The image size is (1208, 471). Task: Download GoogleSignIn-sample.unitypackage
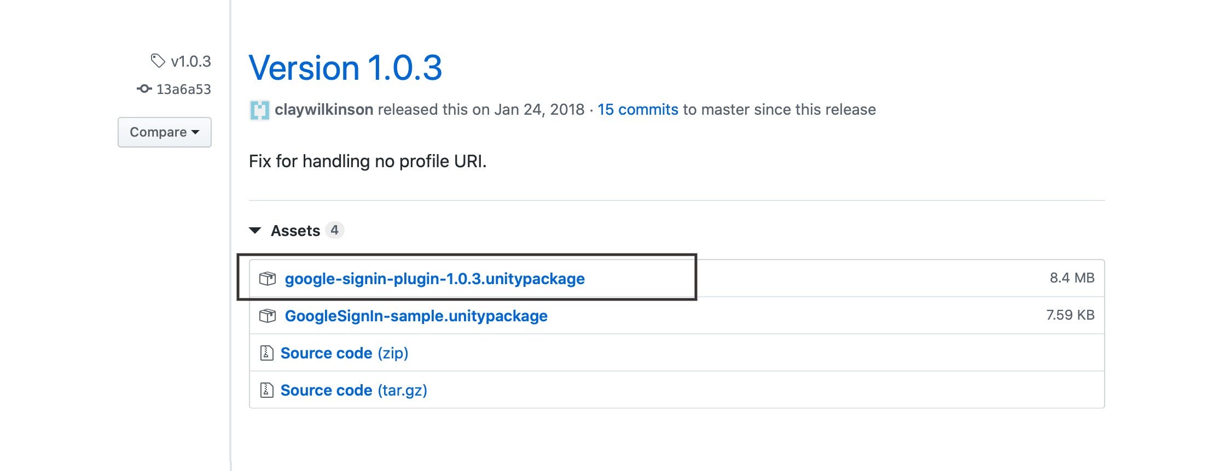pyautogui.click(x=416, y=316)
